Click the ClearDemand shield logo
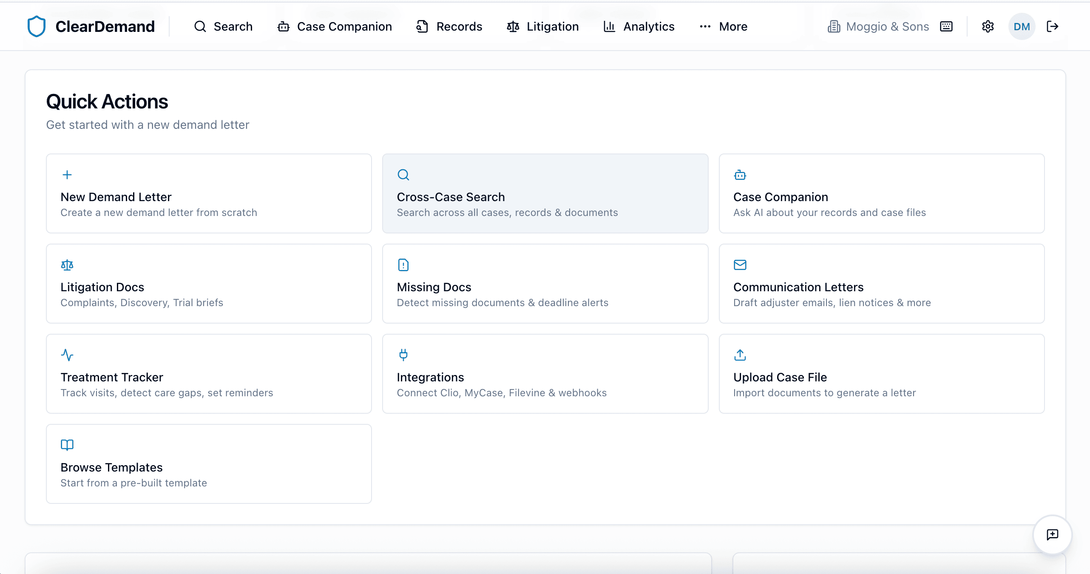 coord(37,26)
